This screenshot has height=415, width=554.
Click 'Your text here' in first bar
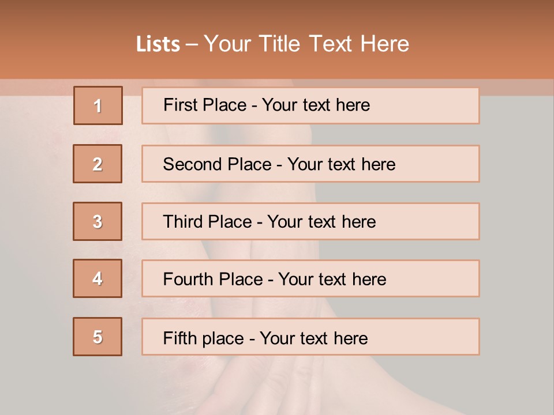pos(316,105)
